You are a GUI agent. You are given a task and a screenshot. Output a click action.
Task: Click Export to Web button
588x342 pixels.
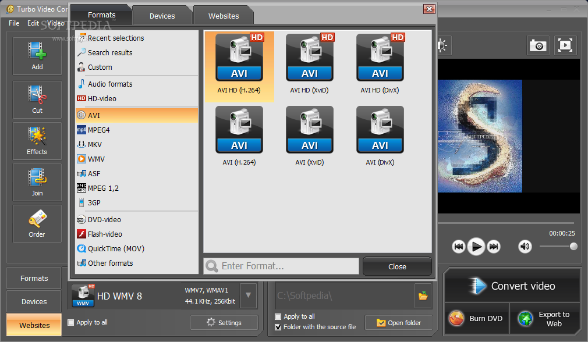pos(545,318)
